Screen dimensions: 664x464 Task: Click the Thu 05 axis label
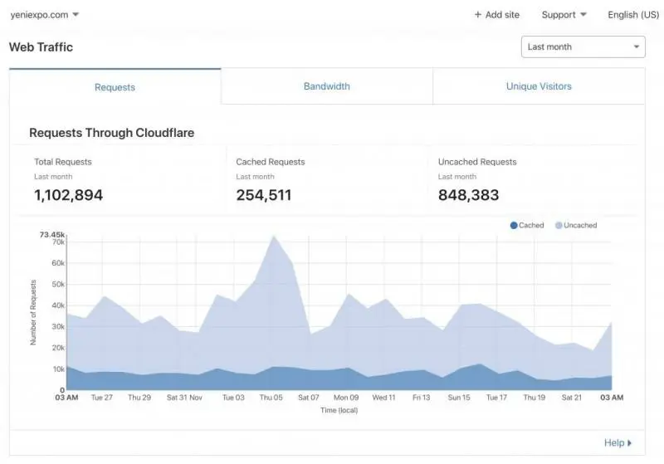click(271, 398)
